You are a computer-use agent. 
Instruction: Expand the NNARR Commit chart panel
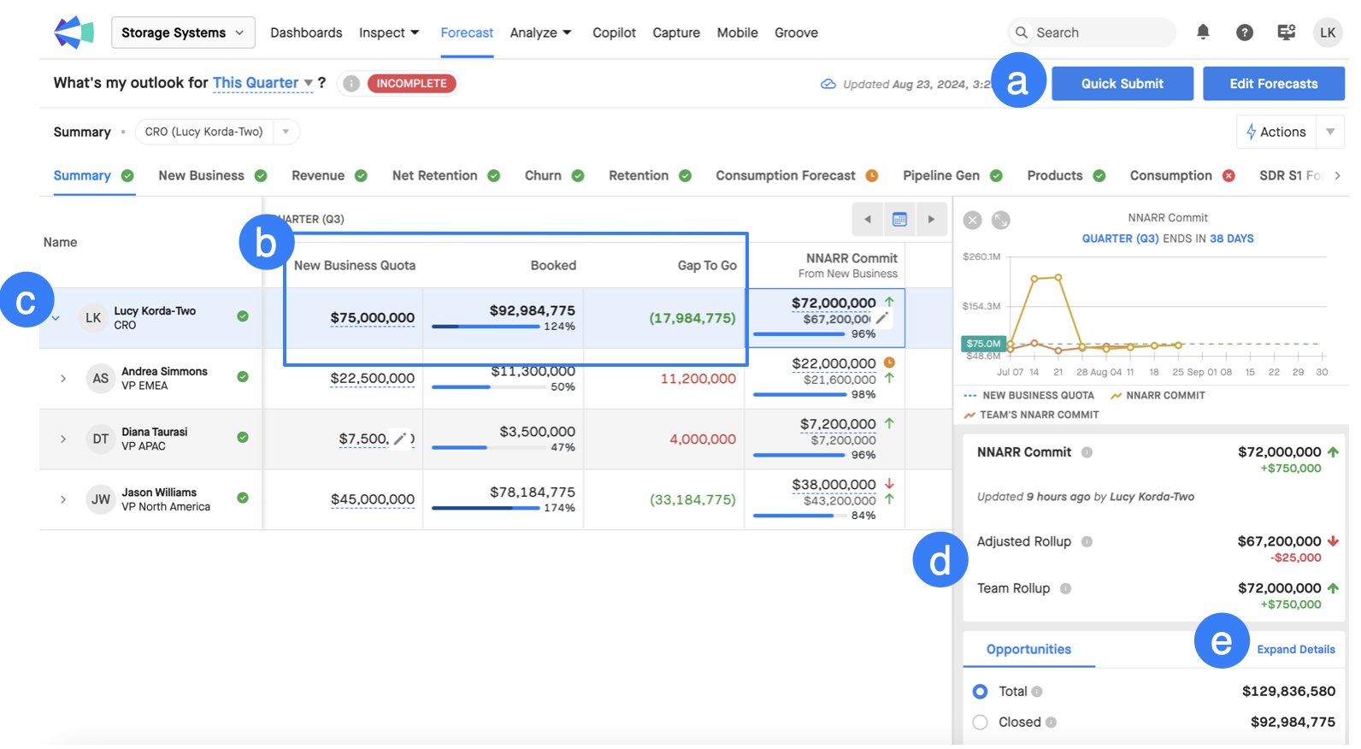click(x=1000, y=221)
